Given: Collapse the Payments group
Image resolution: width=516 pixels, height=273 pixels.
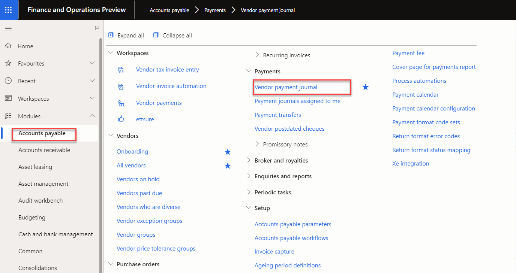Looking at the screenshot, I should click(x=249, y=71).
